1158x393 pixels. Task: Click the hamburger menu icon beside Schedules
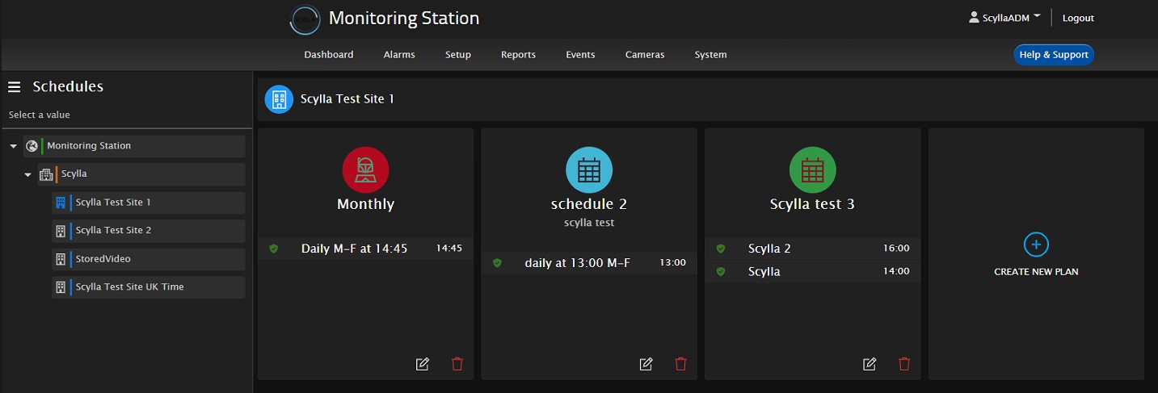click(x=14, y=87)
